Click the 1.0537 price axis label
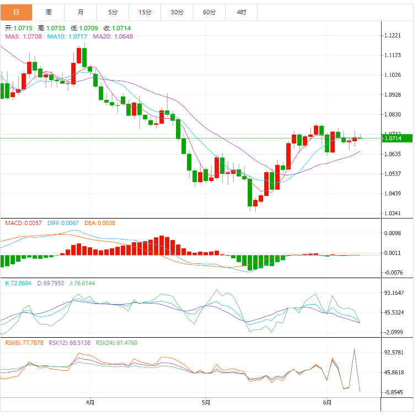Viewport: 418px width, 415px height. [x=393, y=174]
